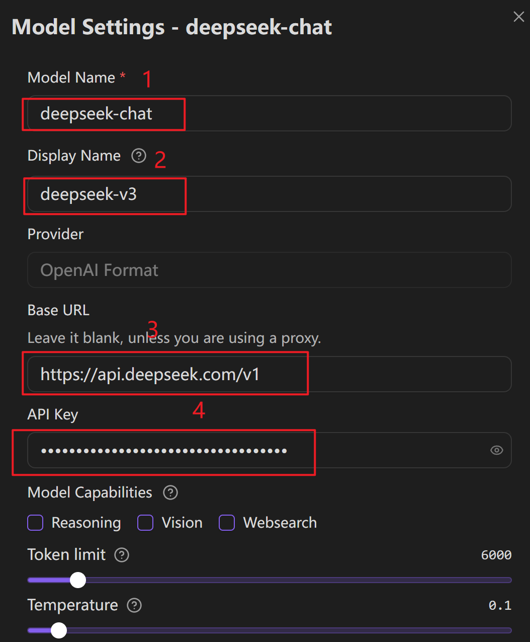
Task: Click the 'API Key' label
Action: (x=53, y=414)
